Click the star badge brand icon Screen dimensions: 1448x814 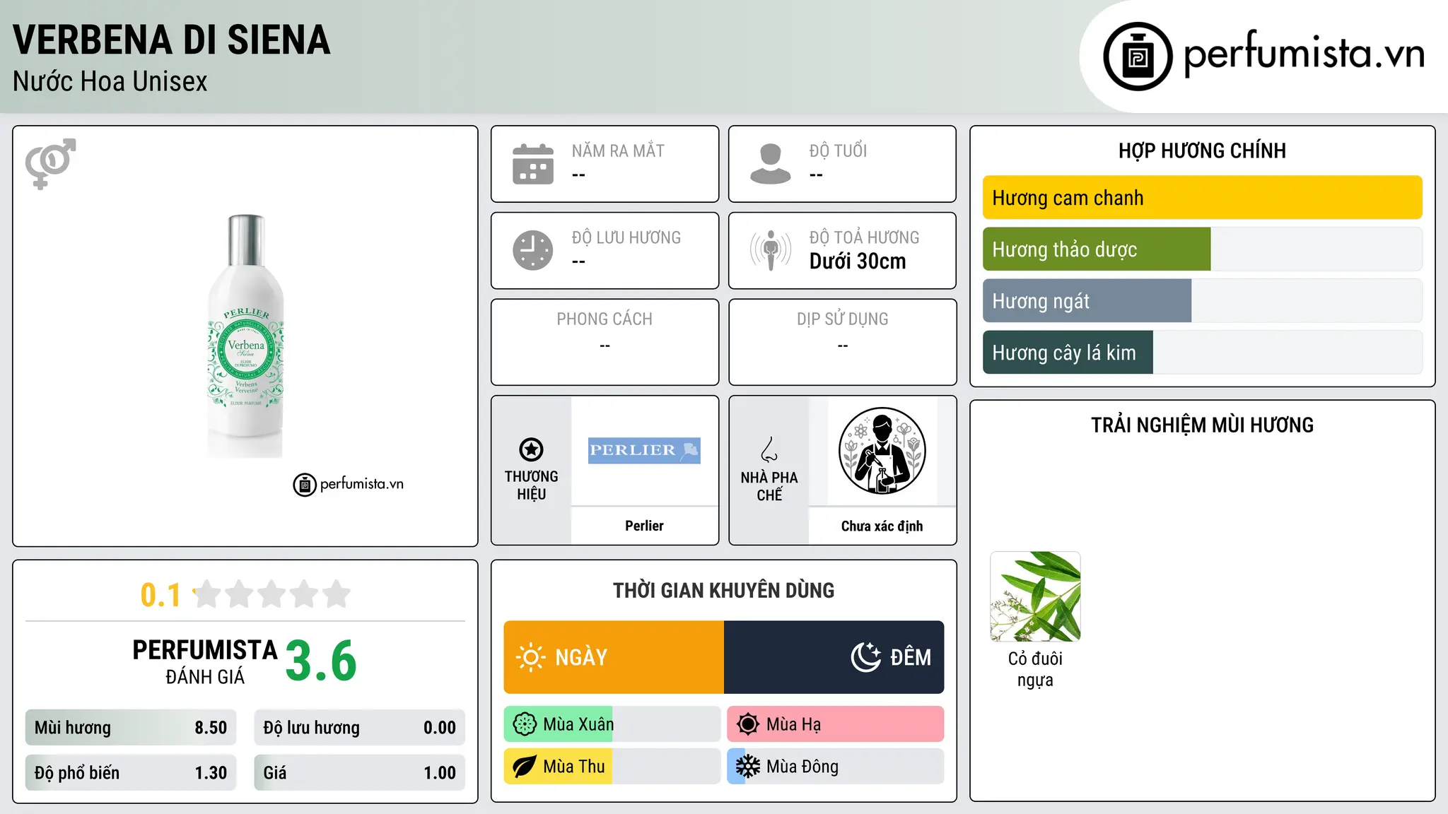pos(531,449)
